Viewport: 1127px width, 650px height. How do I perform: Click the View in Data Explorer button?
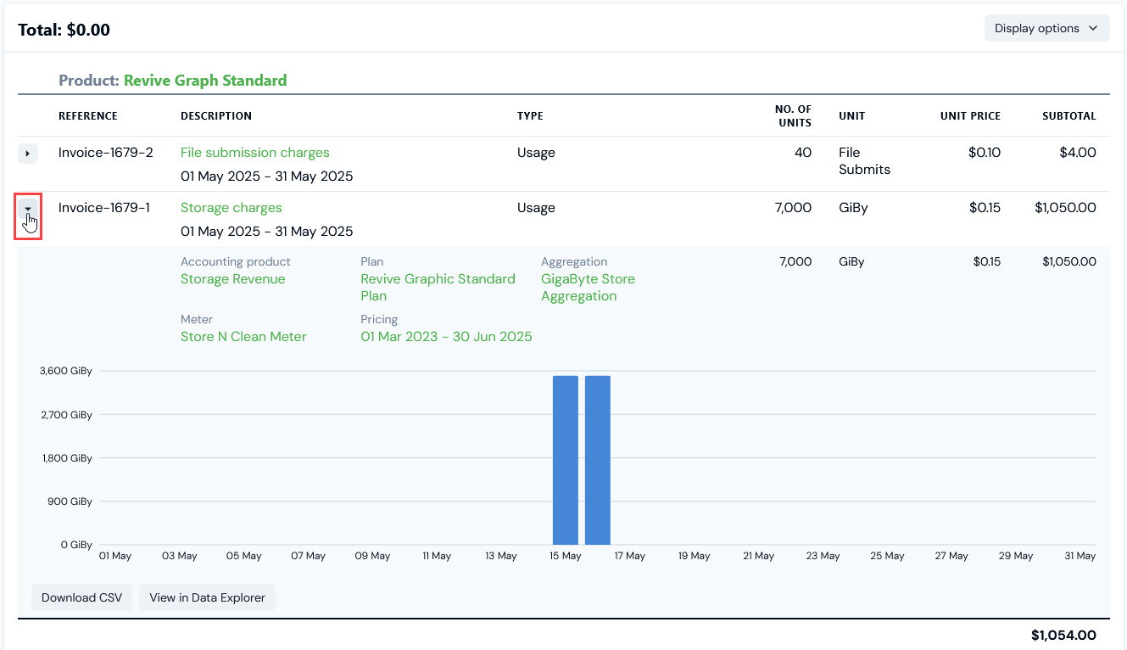pyautogui.click(x=207, y=597)
